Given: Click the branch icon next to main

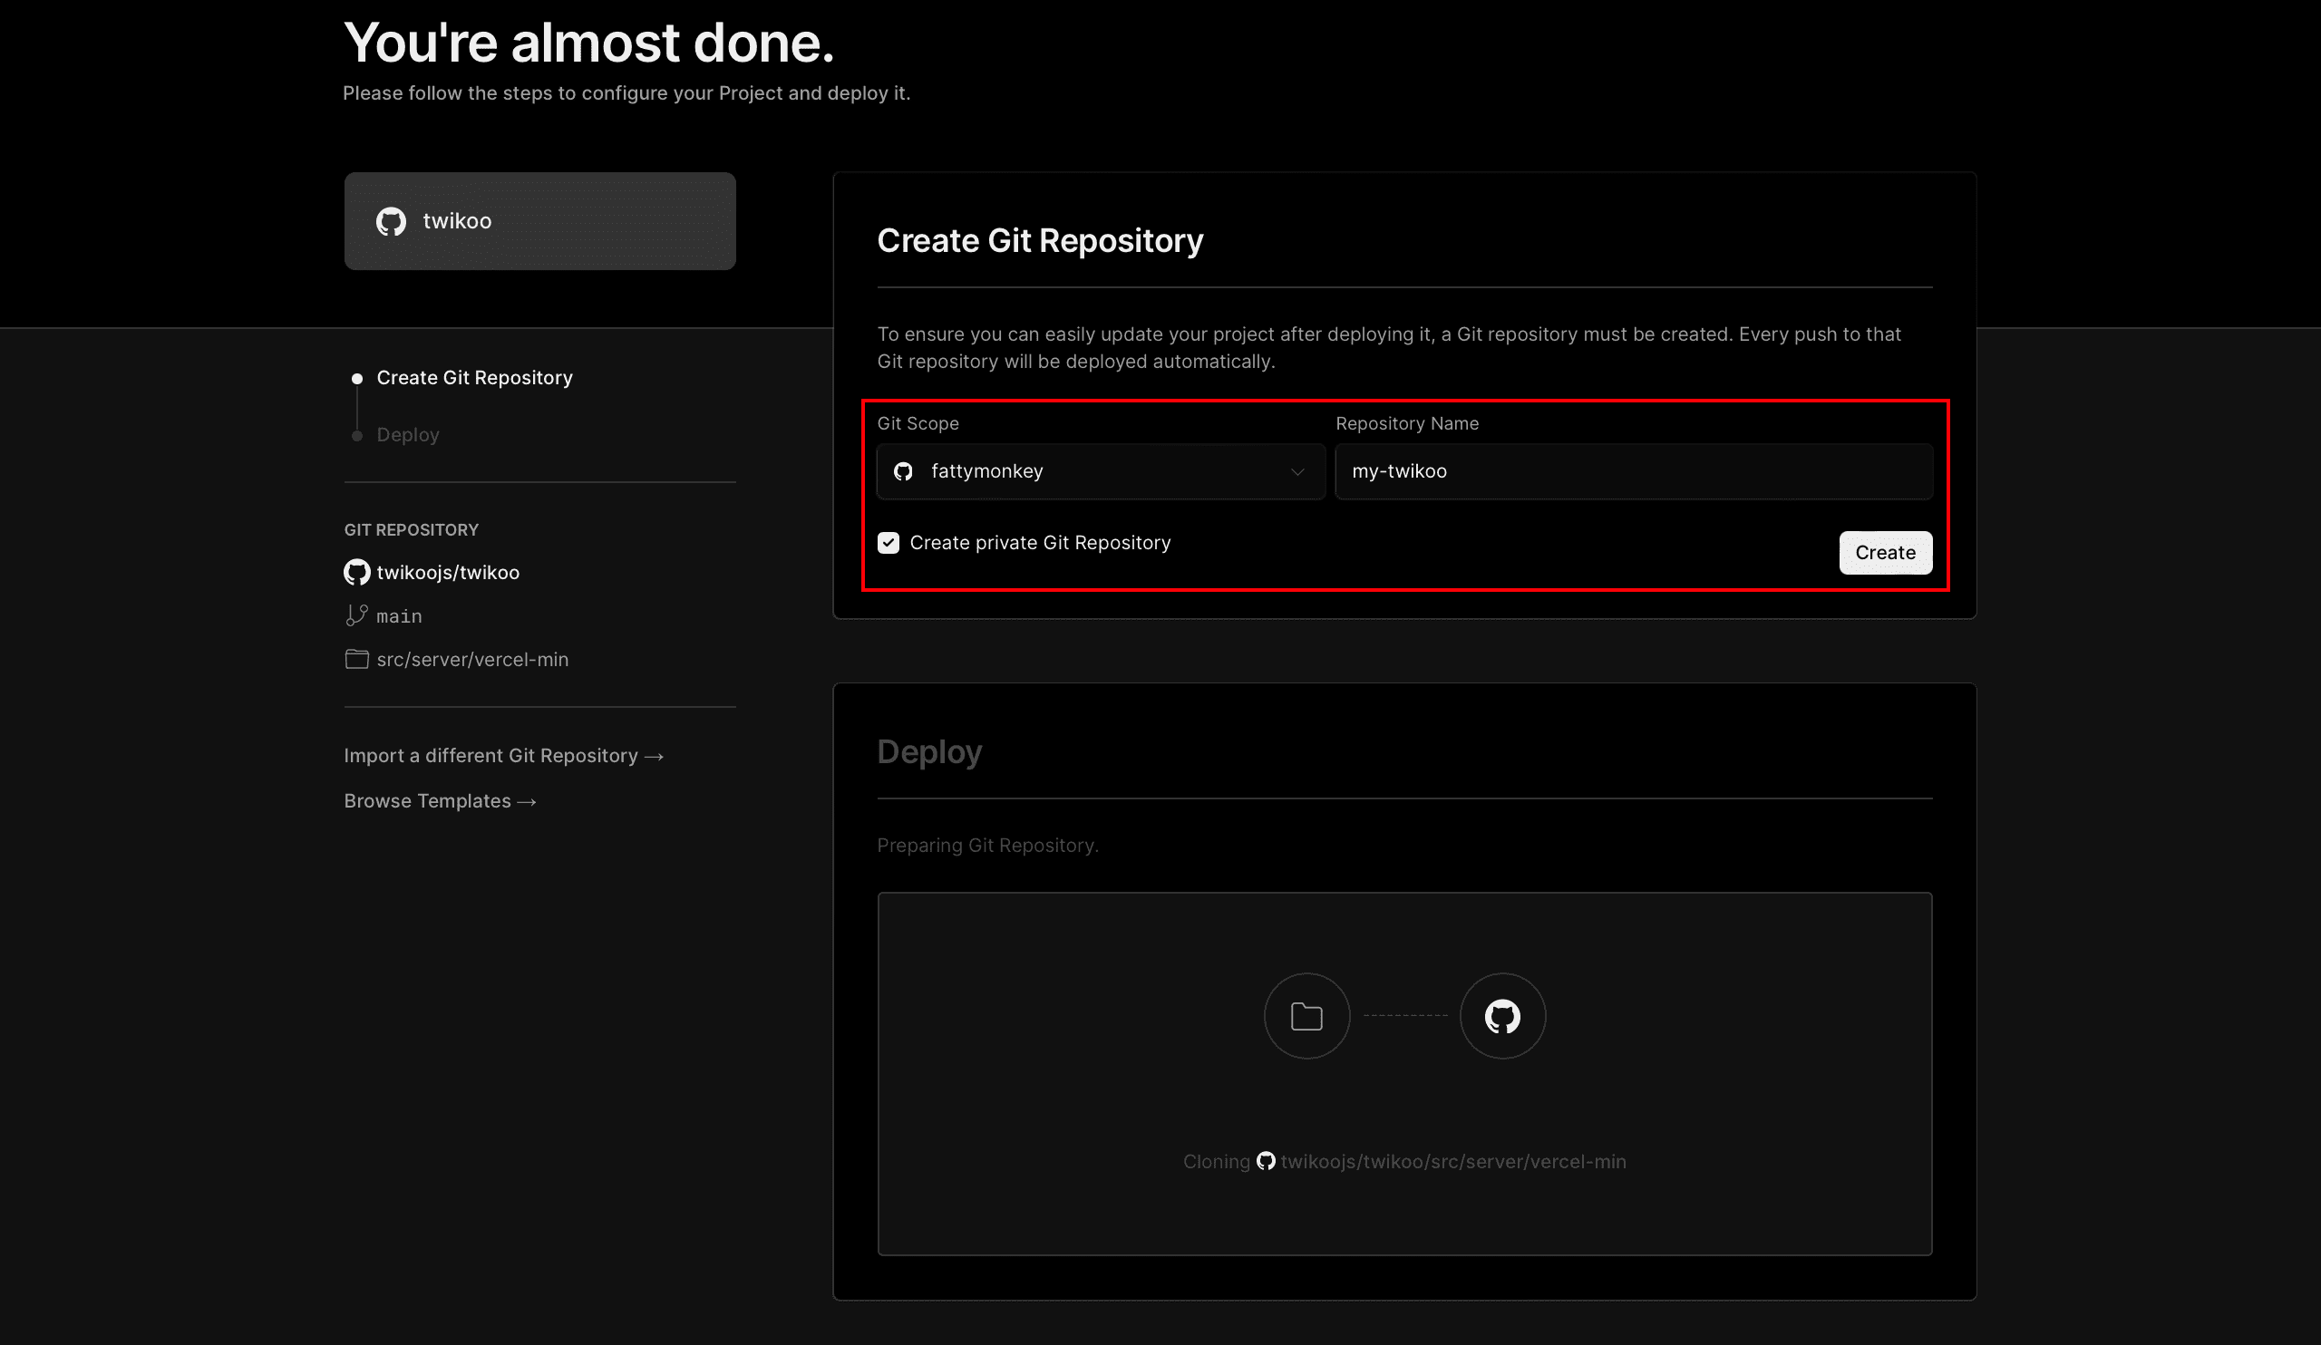Looking at the screenshot, I should click(356, 615).
